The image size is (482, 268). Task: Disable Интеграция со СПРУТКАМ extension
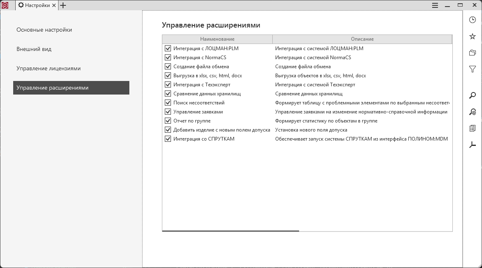[168, 139]
